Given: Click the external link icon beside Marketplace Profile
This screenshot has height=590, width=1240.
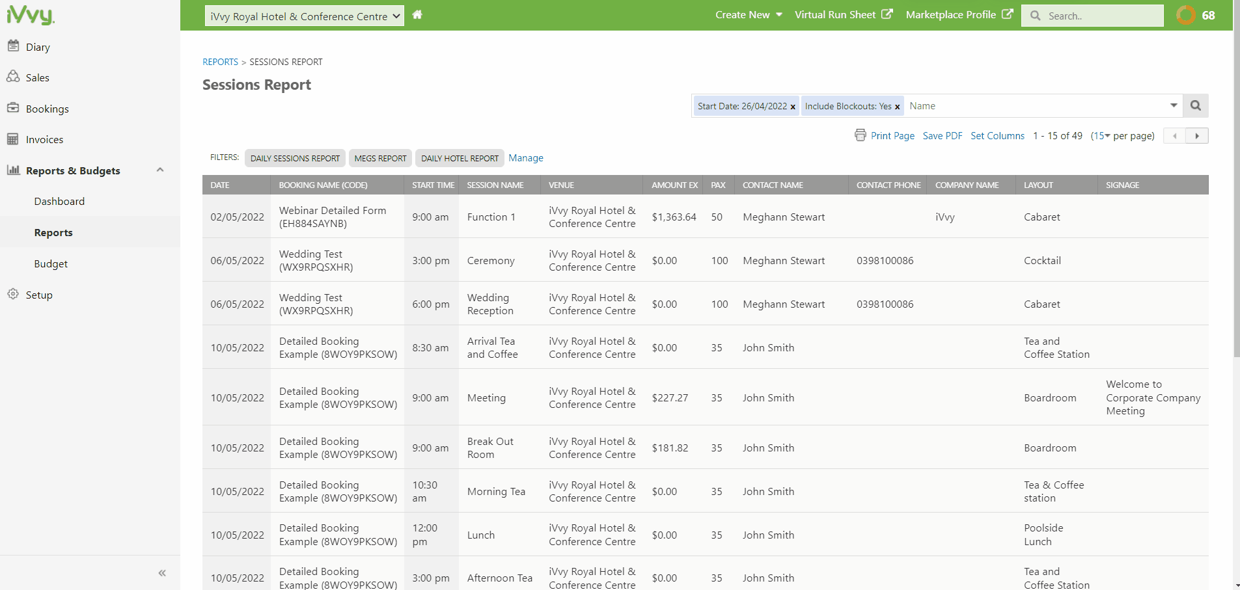Looking at the screenshot, I should click(1008, 14).
